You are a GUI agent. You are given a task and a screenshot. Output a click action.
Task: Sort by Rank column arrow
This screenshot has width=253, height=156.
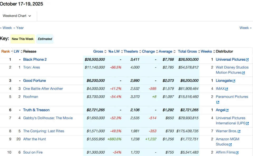12,51
